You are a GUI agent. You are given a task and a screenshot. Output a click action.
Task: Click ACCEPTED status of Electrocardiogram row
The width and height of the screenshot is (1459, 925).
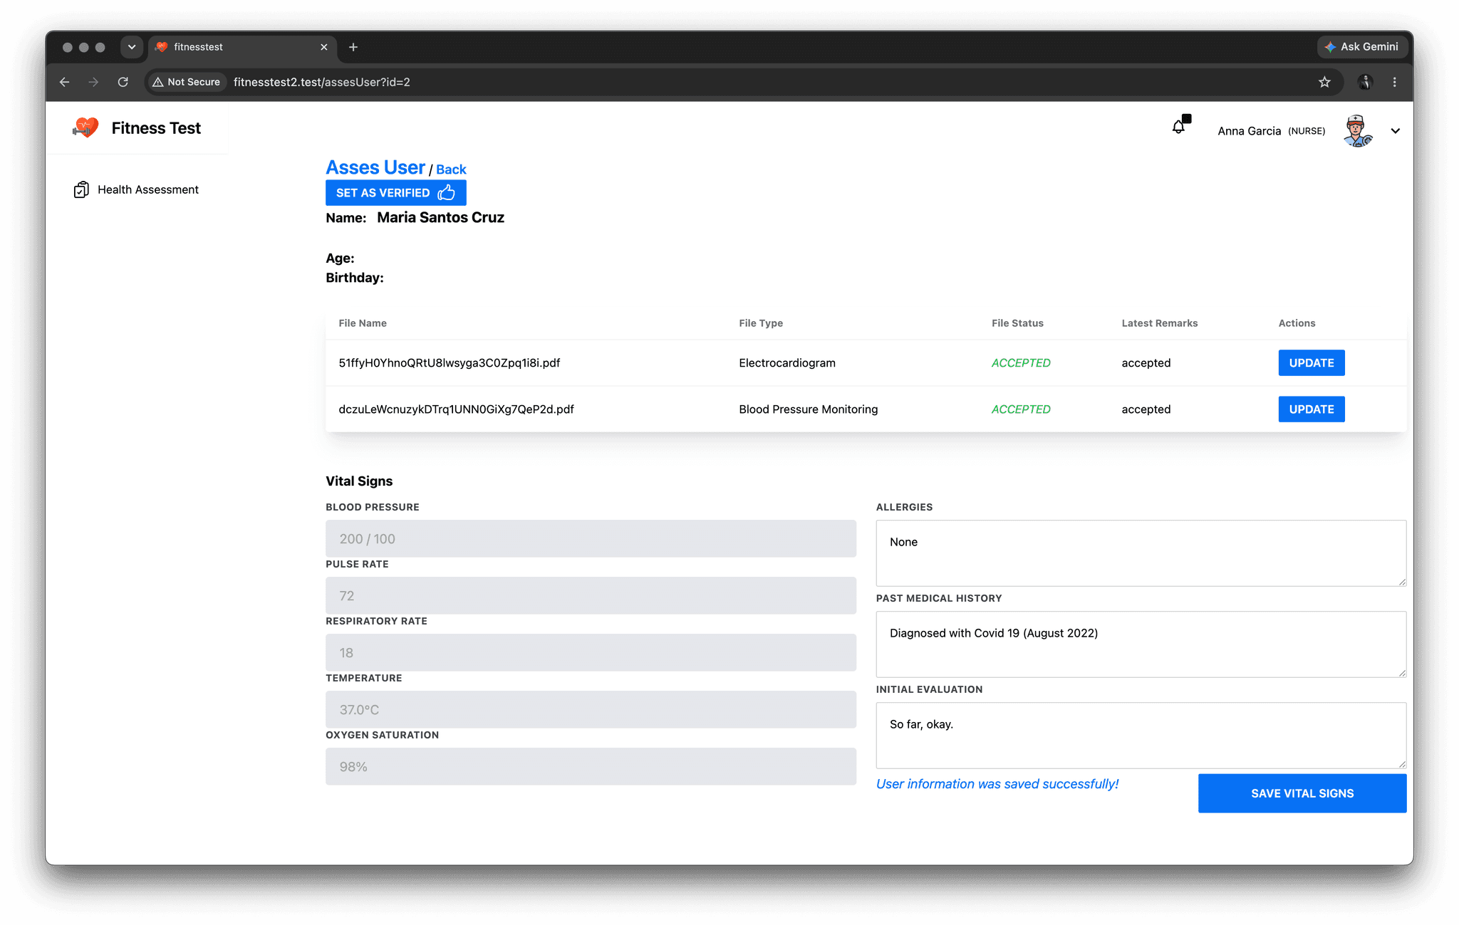point(1020,362)
